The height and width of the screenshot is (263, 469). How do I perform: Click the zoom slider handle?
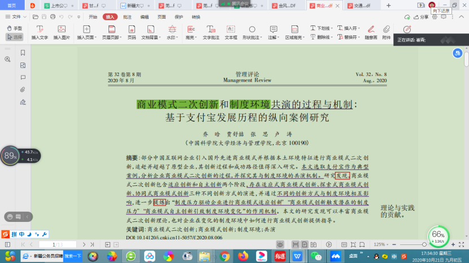pyautogui.click(x=424, y=244)
